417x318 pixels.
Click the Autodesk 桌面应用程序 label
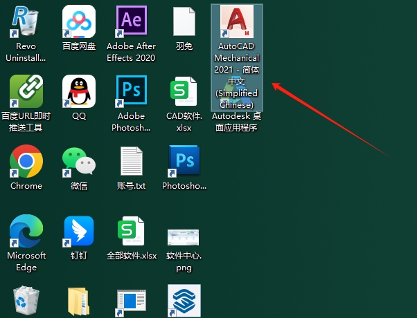click(237, 122)
